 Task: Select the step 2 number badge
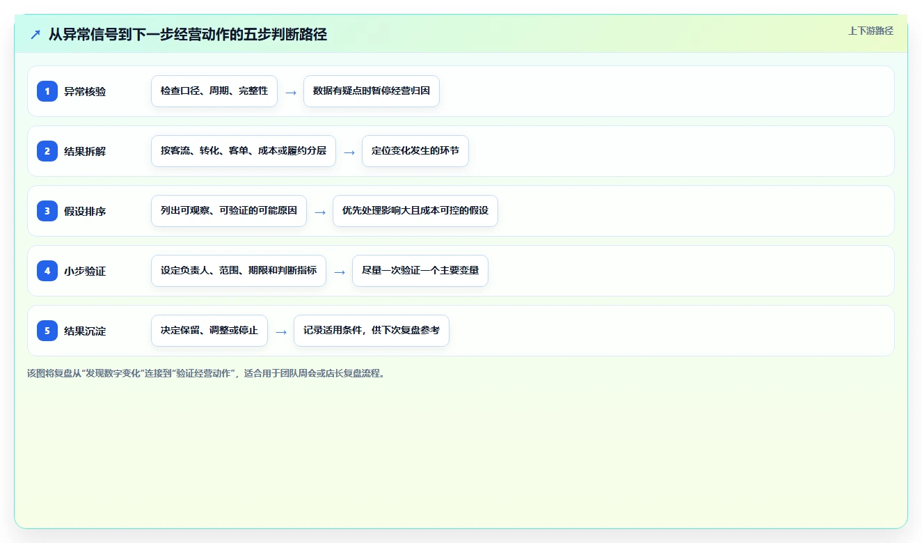tap(47, 151)
